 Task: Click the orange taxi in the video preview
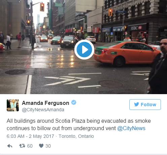coord(127,54)
